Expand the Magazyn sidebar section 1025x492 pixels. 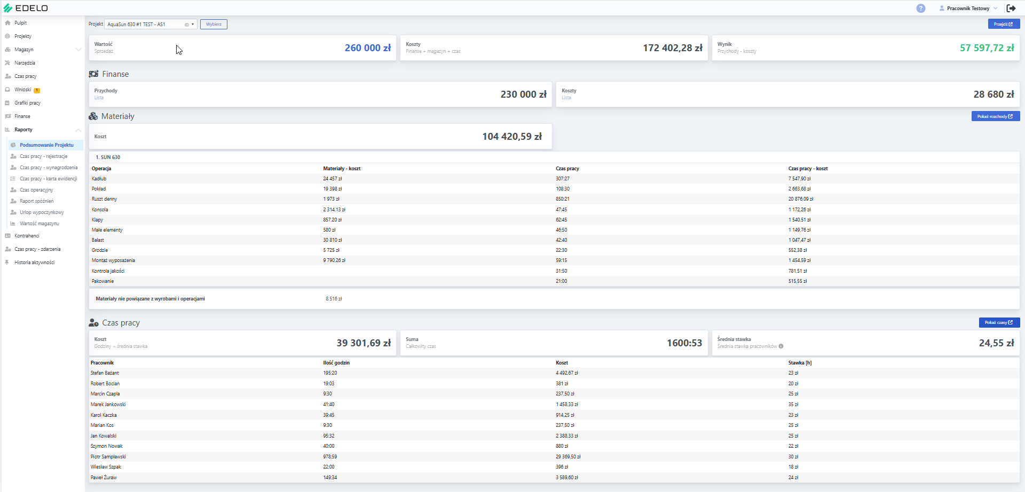(78, 50)
